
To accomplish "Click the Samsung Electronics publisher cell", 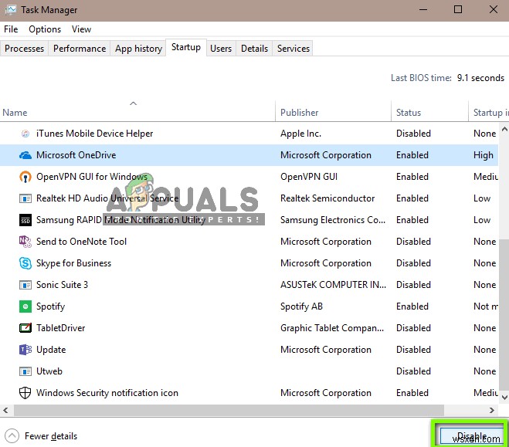I will pyautogui.click(x=333, y=220).
